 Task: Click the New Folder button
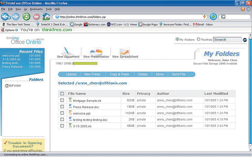(x=92, y=74)
